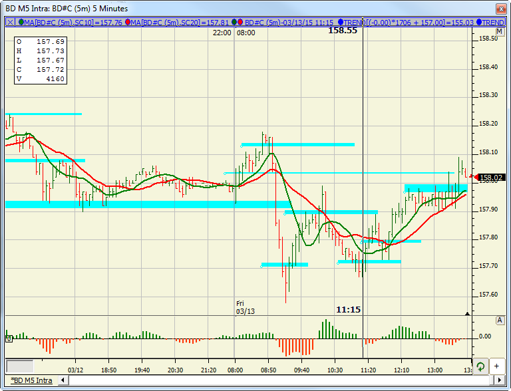Click the 157.60 price scale label
The width and height of the screenshot is (511, 391).
[488, 294]
